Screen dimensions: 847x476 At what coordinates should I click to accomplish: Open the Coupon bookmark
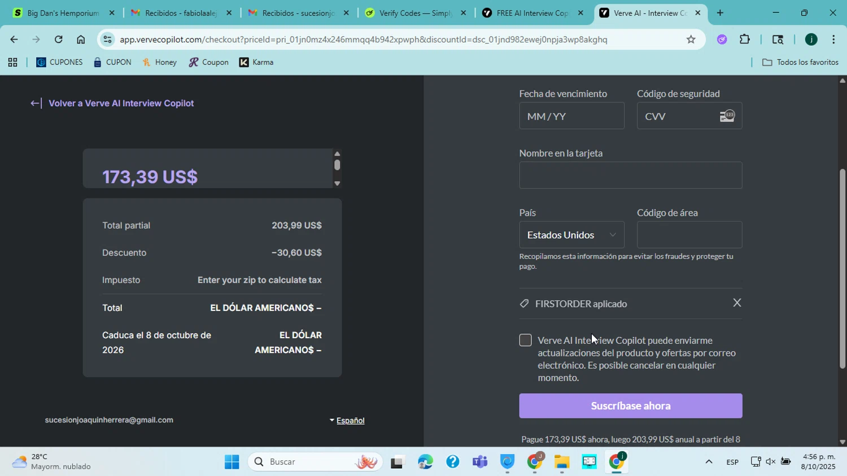tap(208, 63)
